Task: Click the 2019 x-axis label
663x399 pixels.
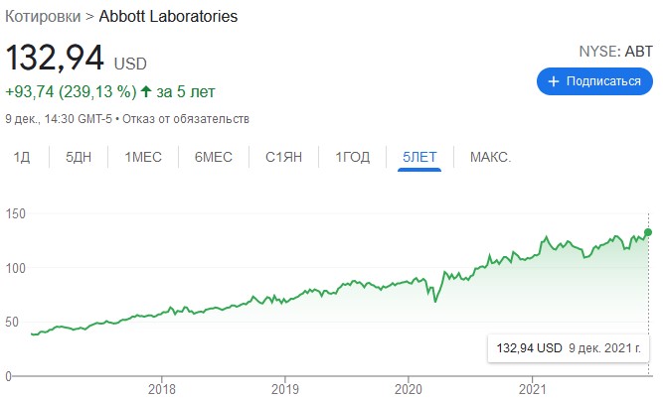Action: (285, 389)
